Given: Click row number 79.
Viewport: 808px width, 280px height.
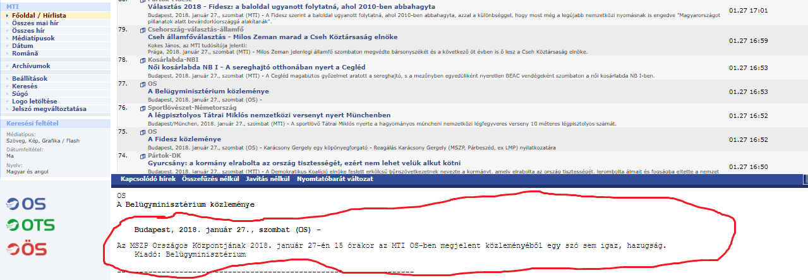Looking at the screenshot, I should (123, 29).
